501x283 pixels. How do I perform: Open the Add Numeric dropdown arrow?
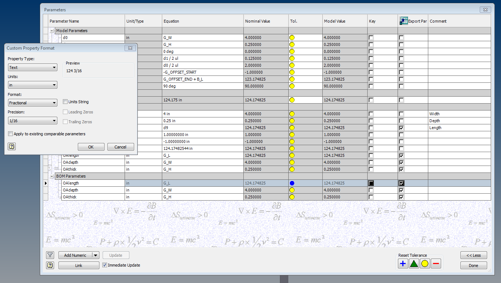95,255
